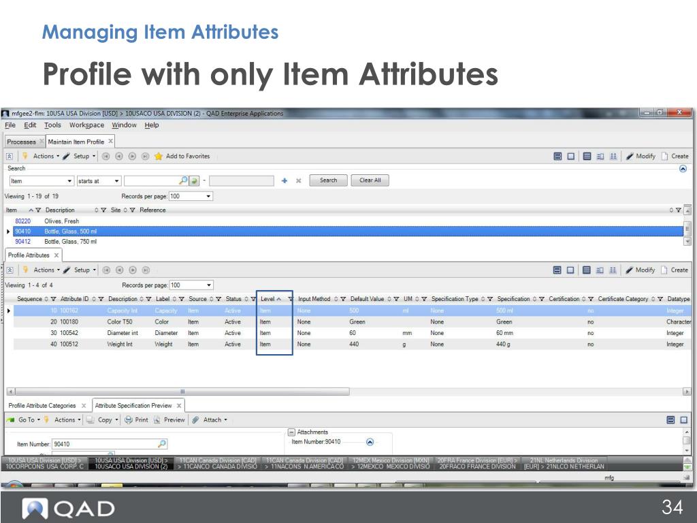Viewport: 697px width, 523px height.
Task: Remove search criterion with X icon
Action: pyautogui.click(x=299, y=180)
